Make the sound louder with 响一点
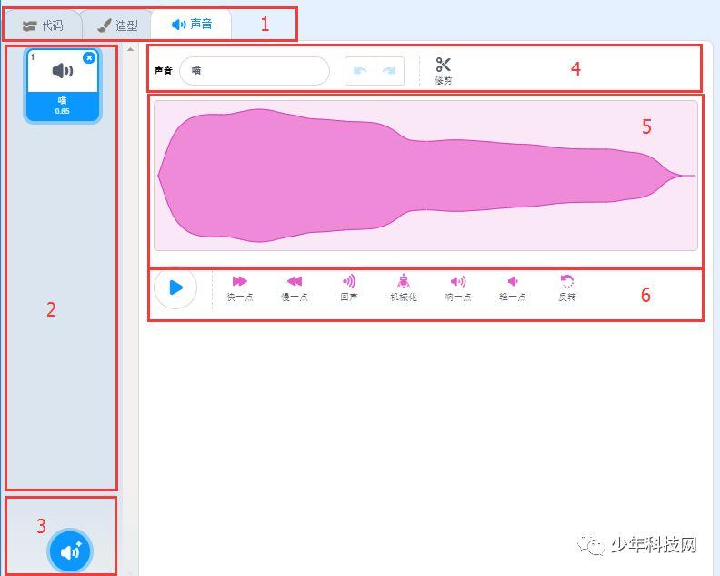Viewport: 720px width, 576px height. click(x=458, y=288)
